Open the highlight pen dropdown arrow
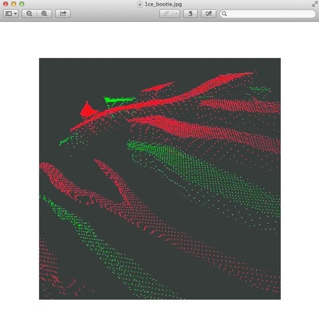319x319 pixels. [x=176, y=13]
